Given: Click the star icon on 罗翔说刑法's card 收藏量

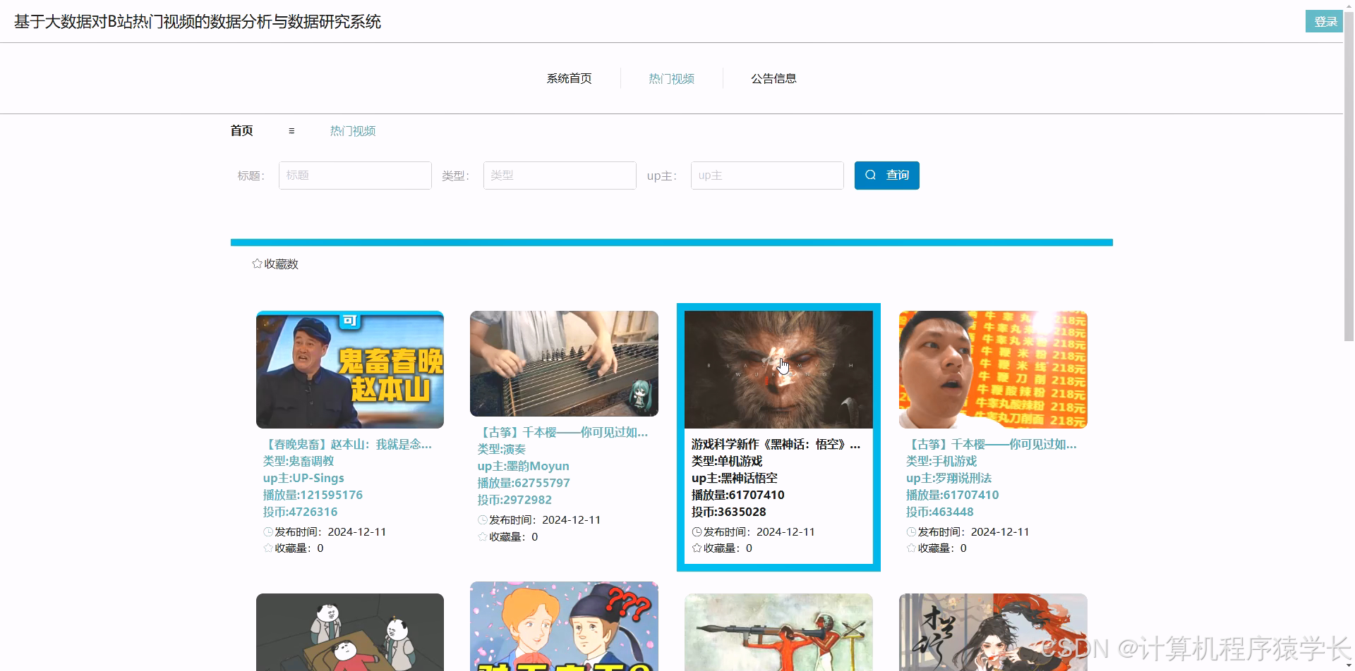Looking at the screenshot, I should point(910,548).
